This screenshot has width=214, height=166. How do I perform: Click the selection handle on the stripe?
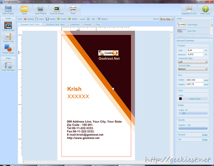pos(113,89)
